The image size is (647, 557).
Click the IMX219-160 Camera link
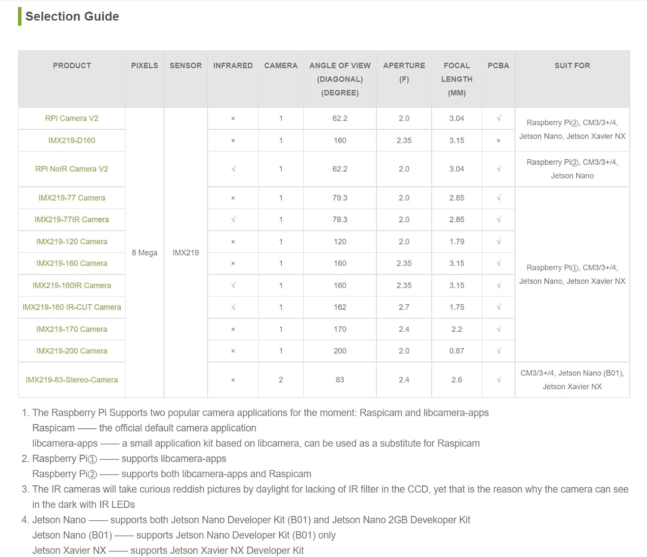[x=72, y=263]
